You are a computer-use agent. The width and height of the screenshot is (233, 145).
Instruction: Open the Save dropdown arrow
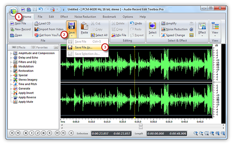[x=72, y=36]
